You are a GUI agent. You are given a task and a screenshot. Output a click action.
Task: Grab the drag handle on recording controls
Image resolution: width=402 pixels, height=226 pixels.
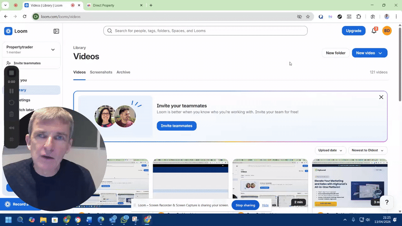tap(11, 139)
